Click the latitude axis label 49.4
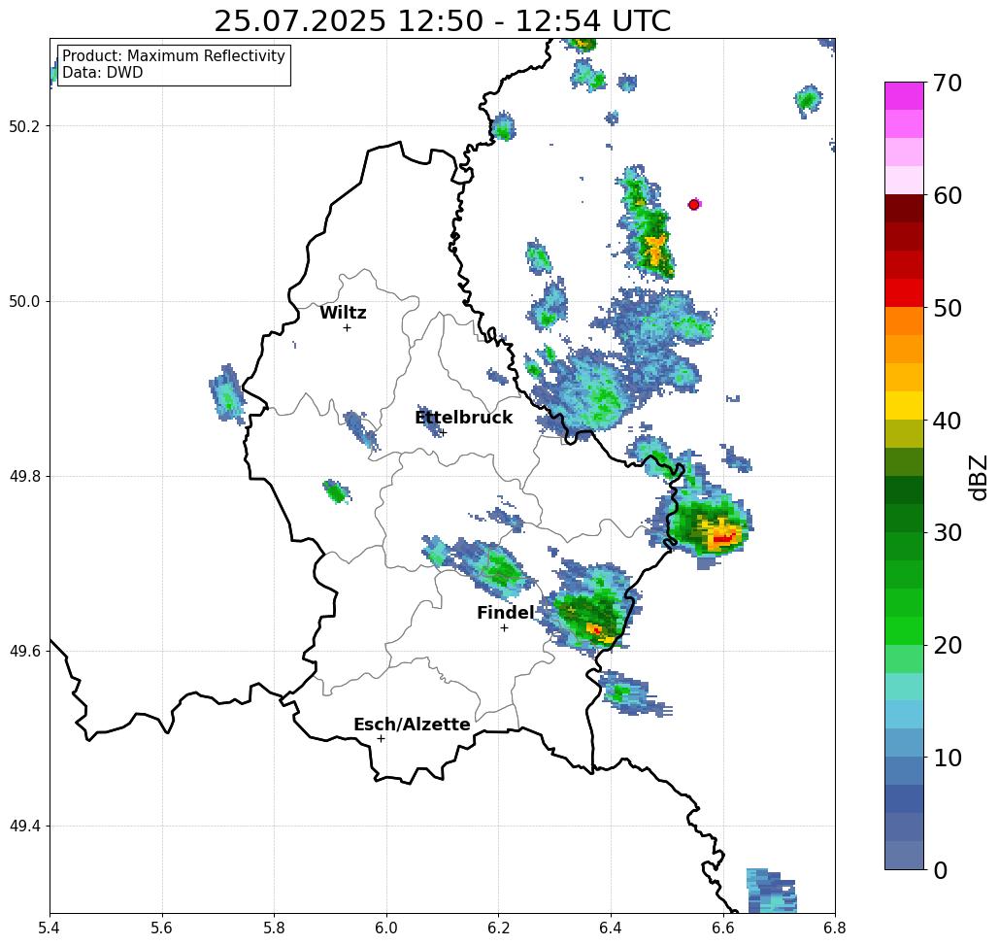Viewport: 999px width, 945px height. pos(24,826)
